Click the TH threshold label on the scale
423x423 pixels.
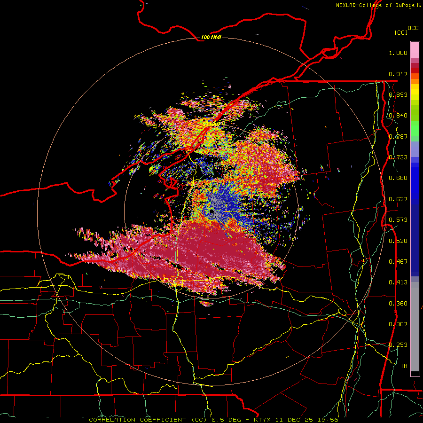pos(404,366)
